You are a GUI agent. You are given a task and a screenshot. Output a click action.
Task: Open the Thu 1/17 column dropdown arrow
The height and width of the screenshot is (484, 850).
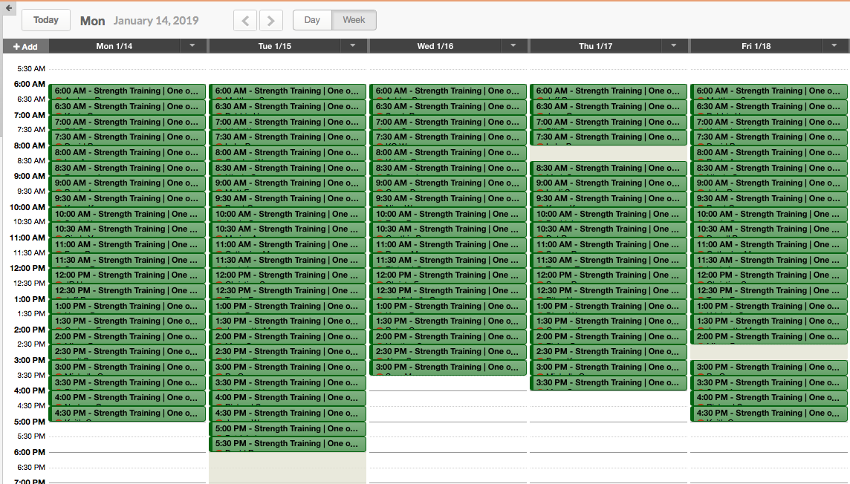pyautogui.click(x=675, y=46)
